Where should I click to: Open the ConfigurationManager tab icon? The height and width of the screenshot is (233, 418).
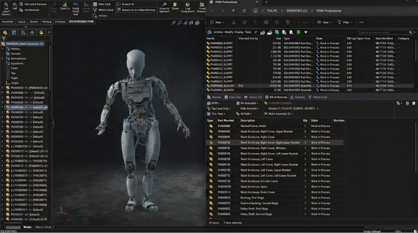click(x=23, y=32)
